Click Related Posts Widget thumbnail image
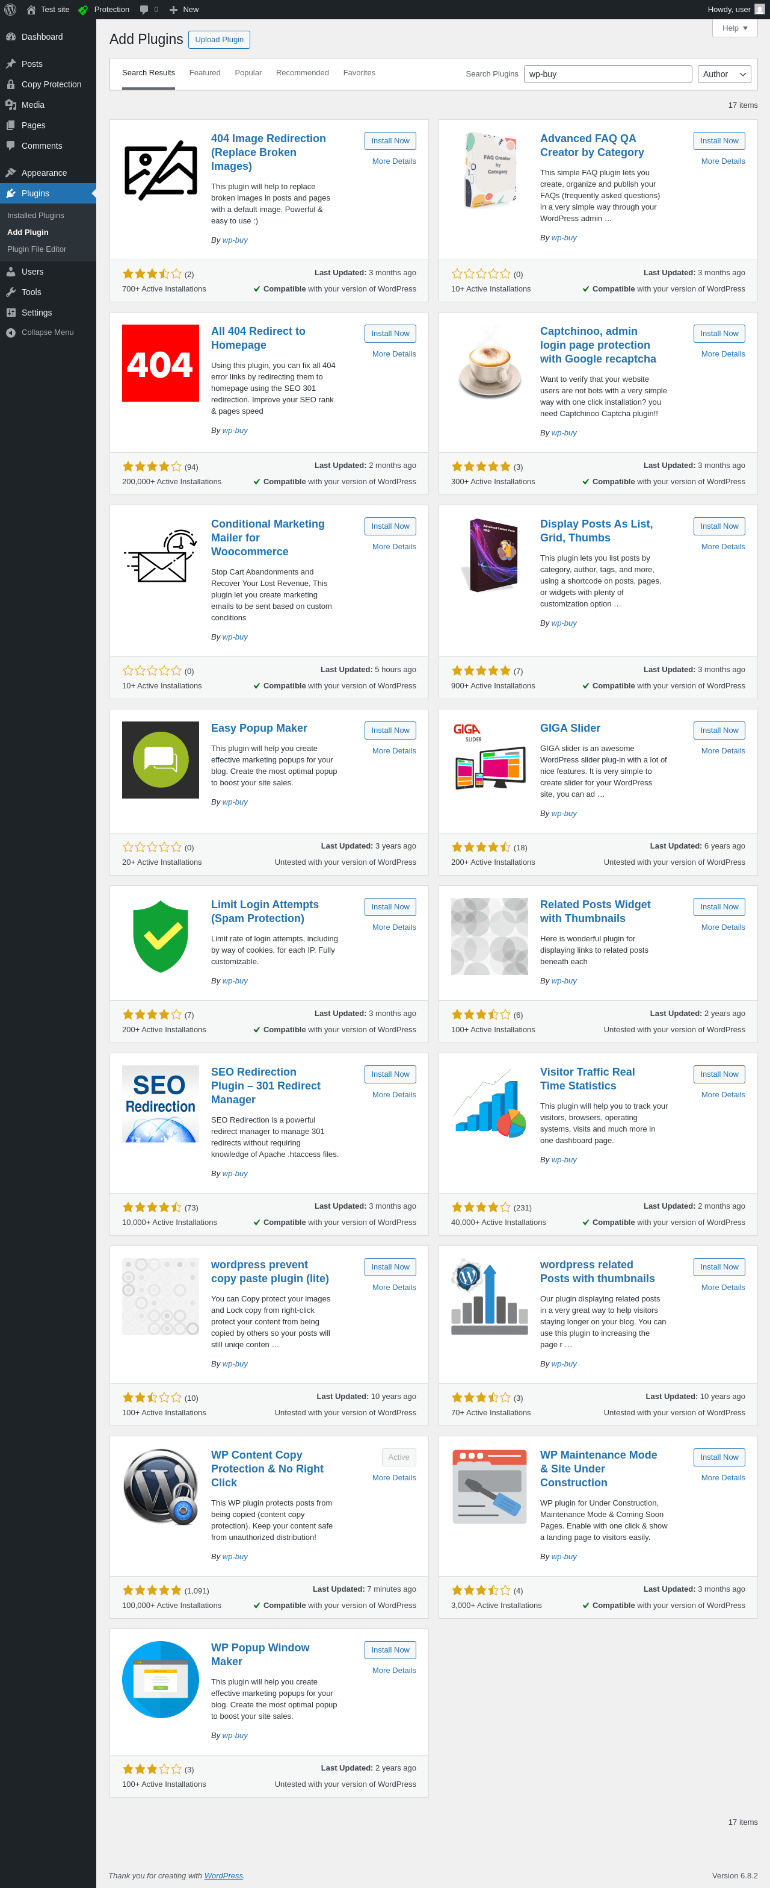770x1888 pixels. pos(490,936)
